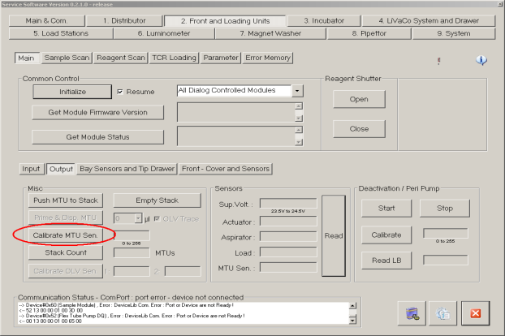Screen dimensions: 505x336
Task: Click Get Module Firmware Version
Action: (x=98, y=112)
